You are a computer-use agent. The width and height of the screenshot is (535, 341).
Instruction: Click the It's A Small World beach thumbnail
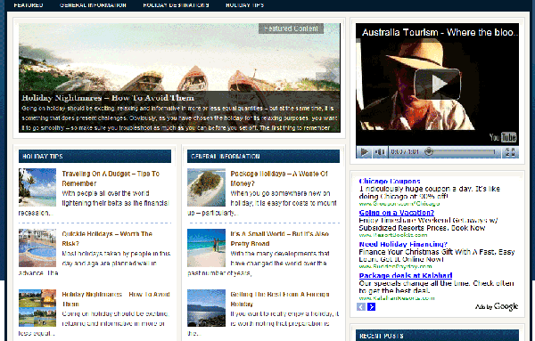click(x=206, y=248)
